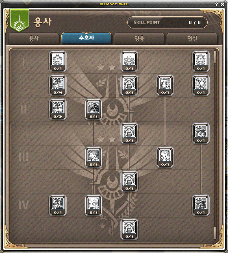Screen dimensions: 228x253
Task: Switch to the 용사 tab
Action: 34,39
